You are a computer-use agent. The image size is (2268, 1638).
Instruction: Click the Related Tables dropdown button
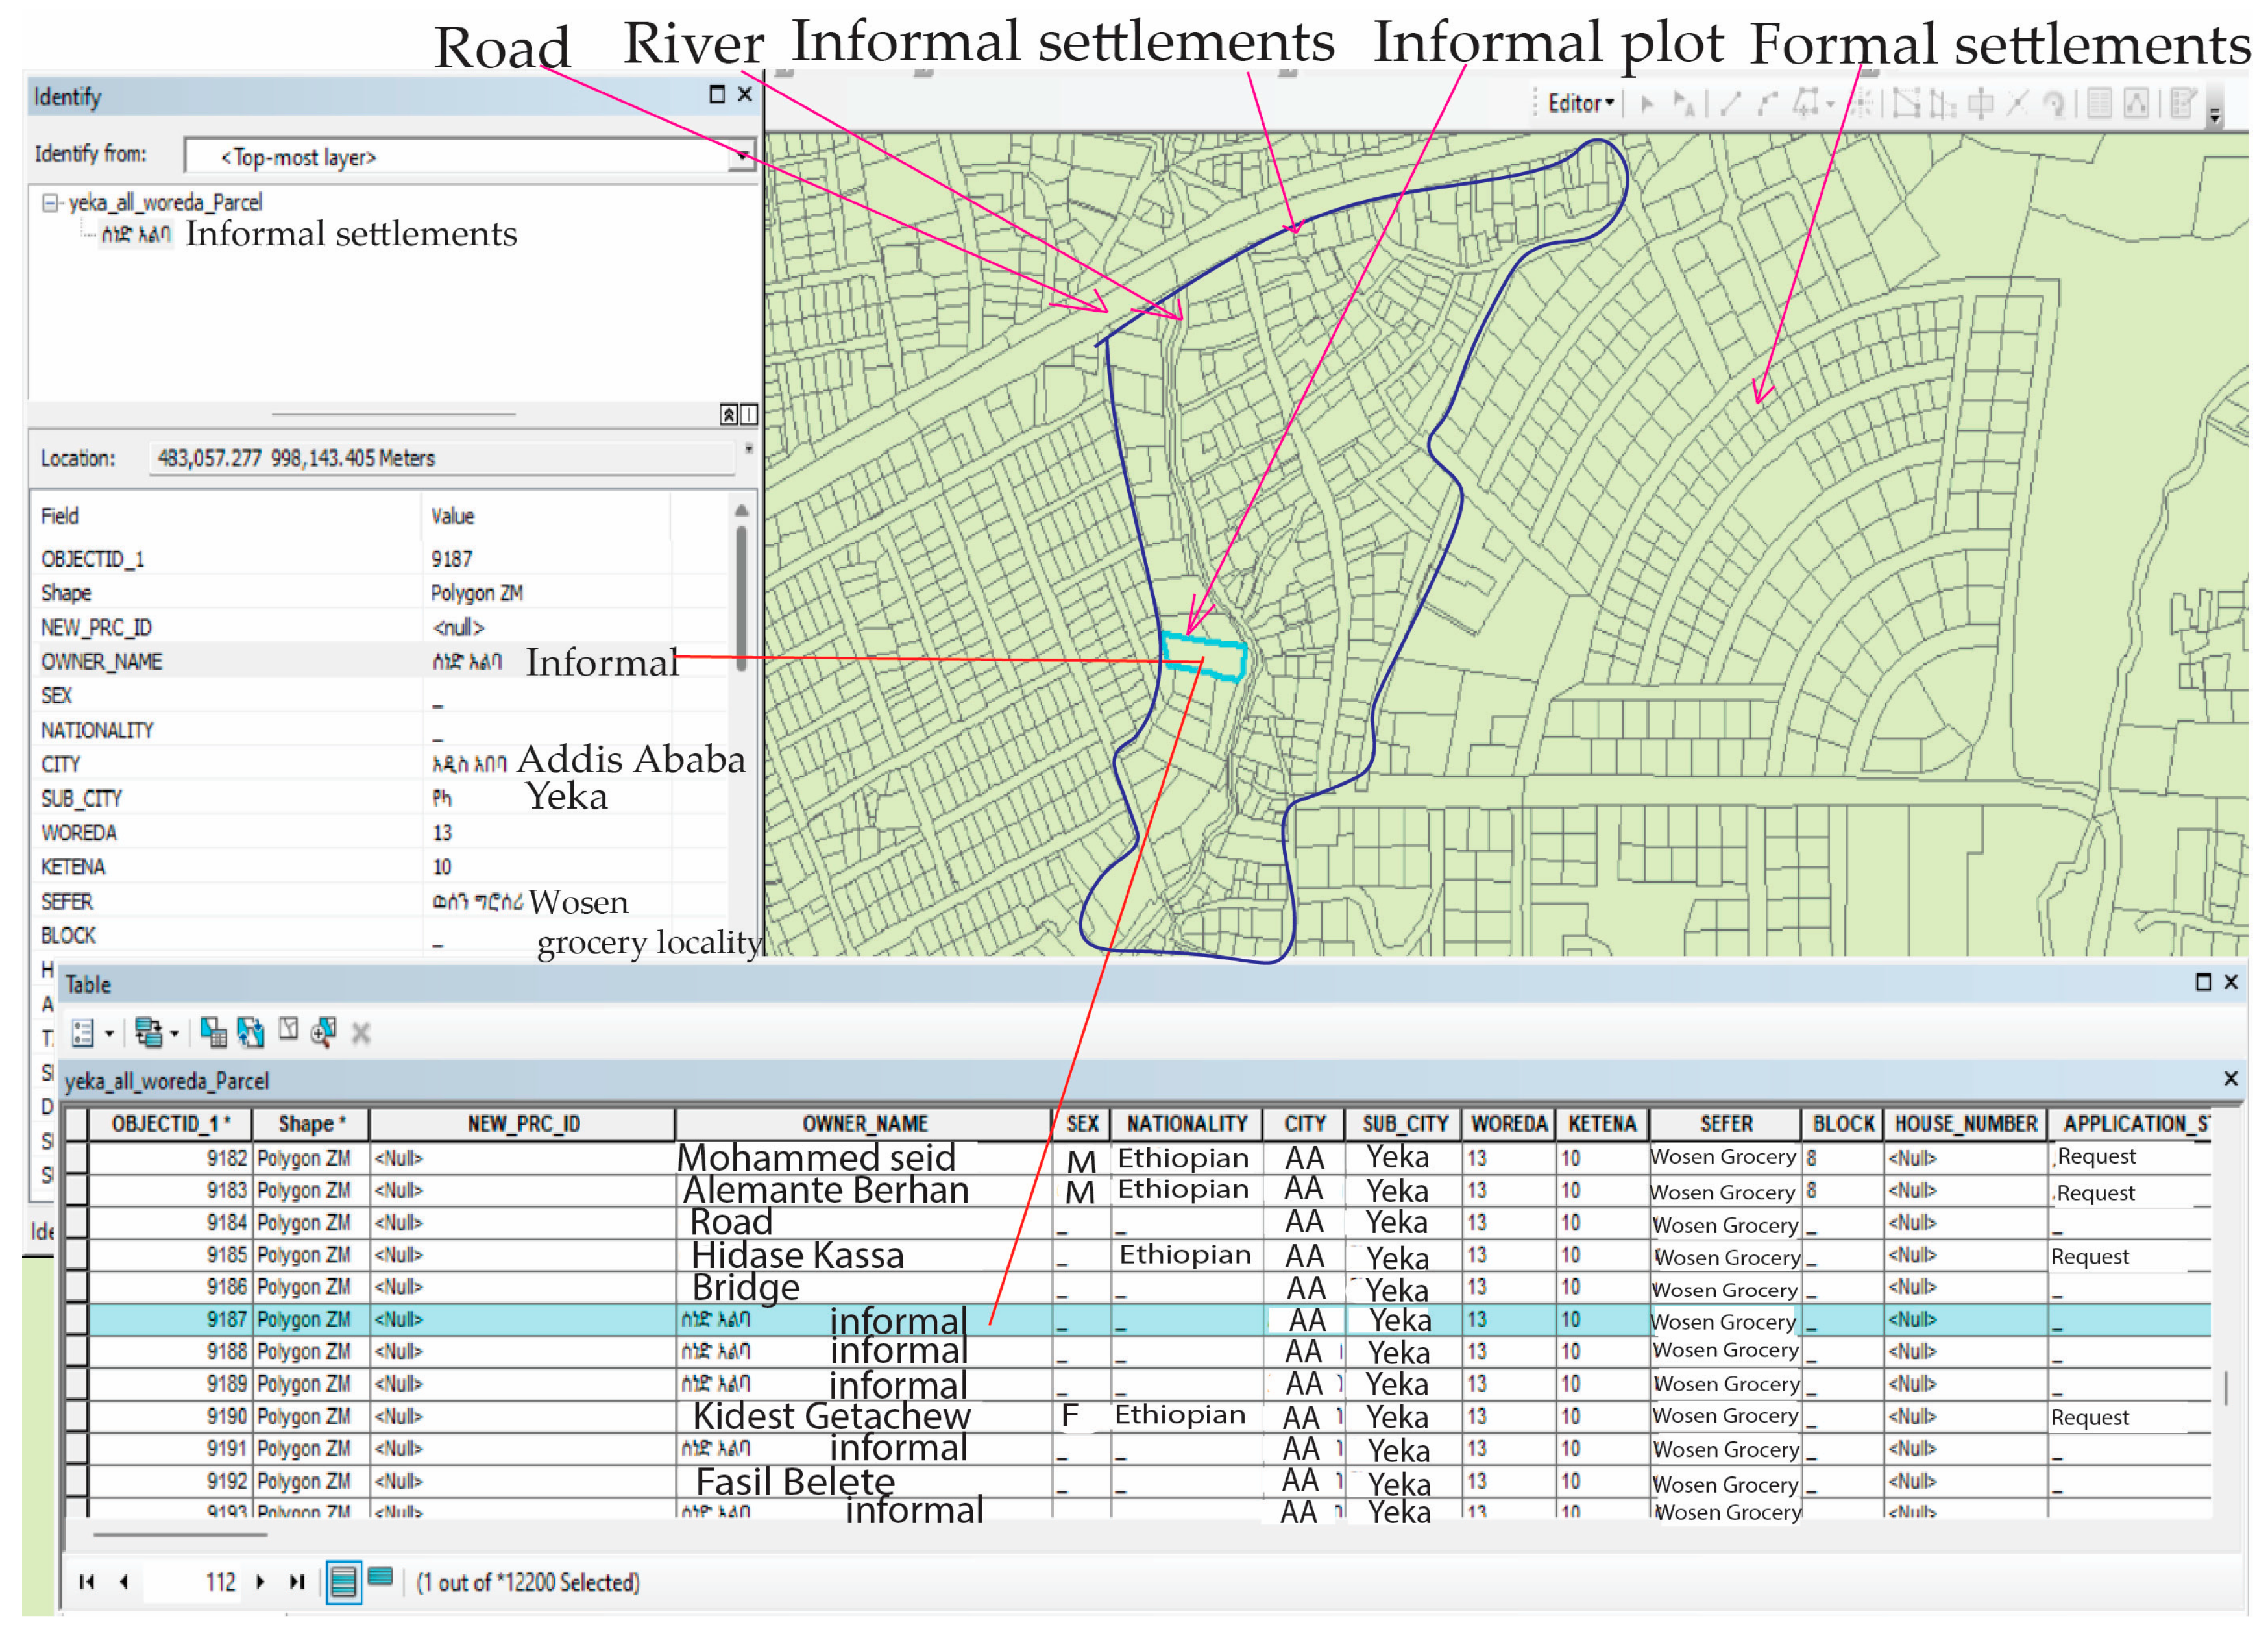pyautogui.click(x=157, y=1033)
